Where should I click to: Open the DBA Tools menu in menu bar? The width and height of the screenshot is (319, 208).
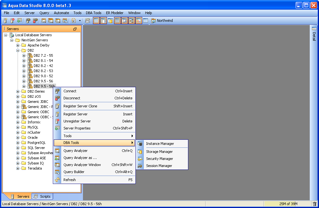tap(94, 13)
